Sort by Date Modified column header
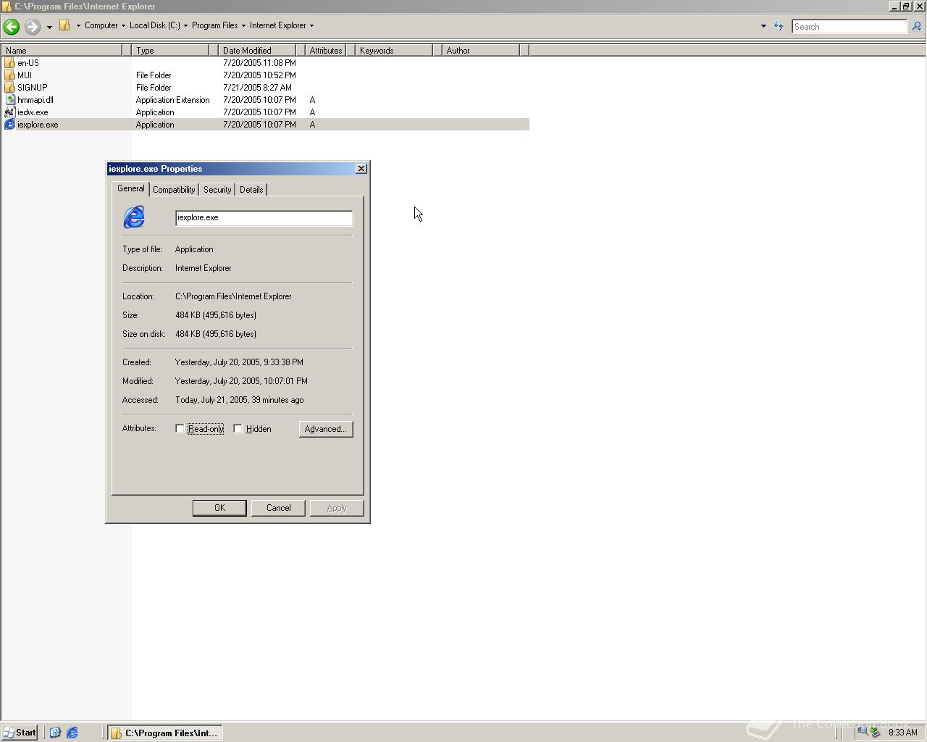 257,51
